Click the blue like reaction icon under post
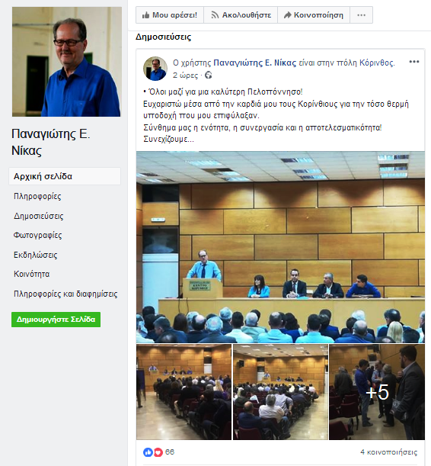Screen dimensions: 431x466 click(148, 452)
